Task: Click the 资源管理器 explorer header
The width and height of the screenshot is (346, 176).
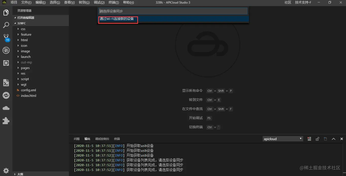Action: point(24,11)
